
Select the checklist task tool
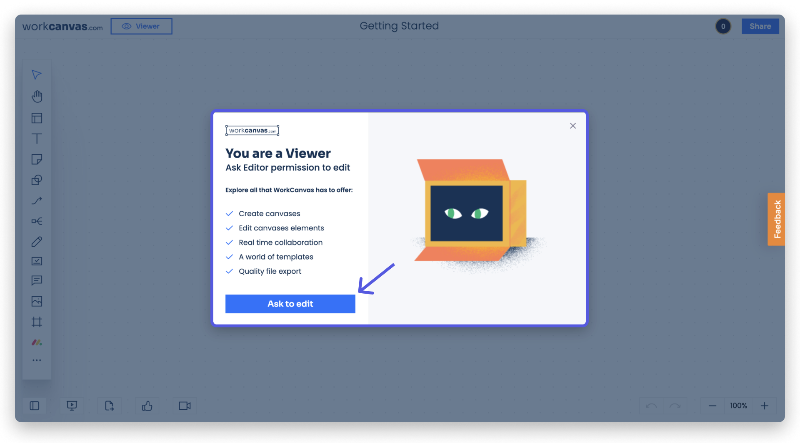click(37, 261)
